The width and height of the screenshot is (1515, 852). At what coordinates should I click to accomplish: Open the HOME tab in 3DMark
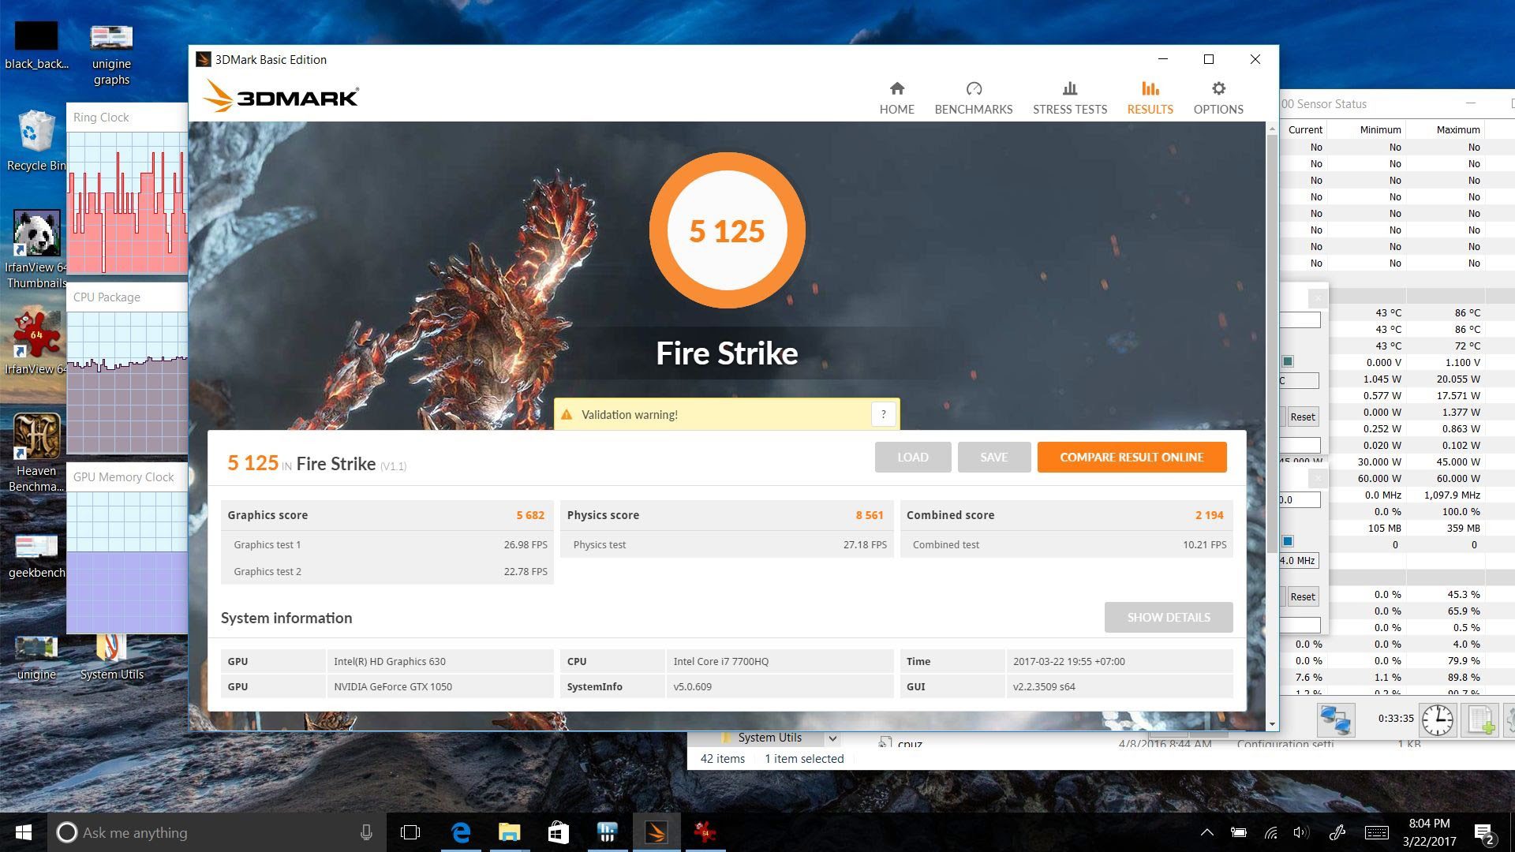pos(896,98)
